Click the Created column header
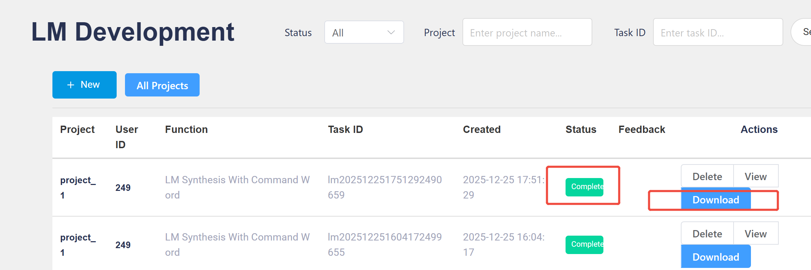This screenshot has height=270, width=811. (x=482, y=129)
